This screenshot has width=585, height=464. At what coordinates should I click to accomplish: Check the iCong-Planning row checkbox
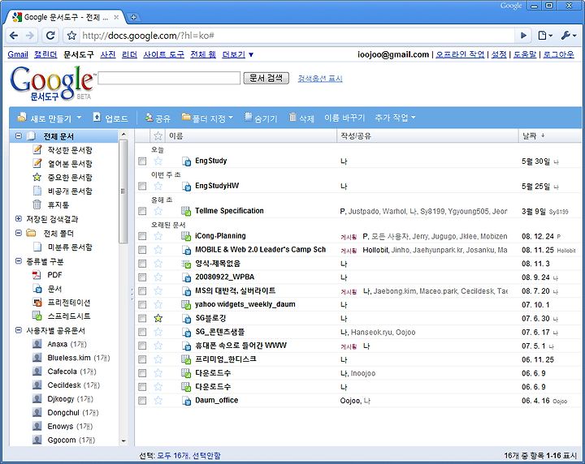pos(142,236)
